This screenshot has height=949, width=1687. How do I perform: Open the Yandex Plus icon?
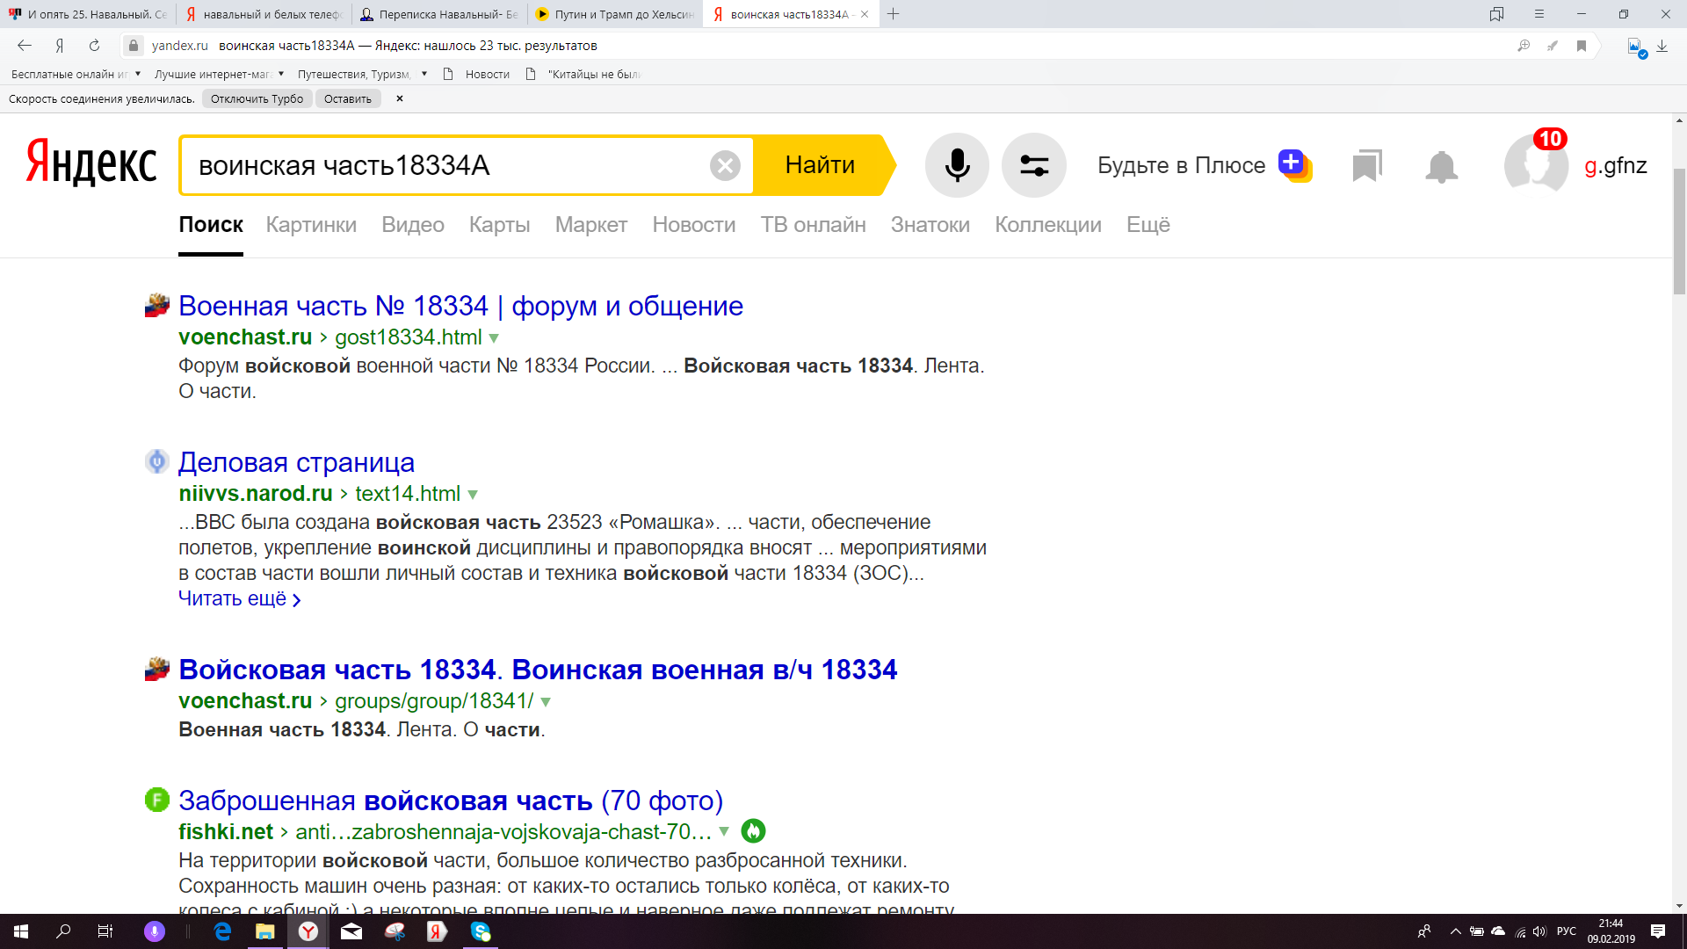click(1295, 165)
